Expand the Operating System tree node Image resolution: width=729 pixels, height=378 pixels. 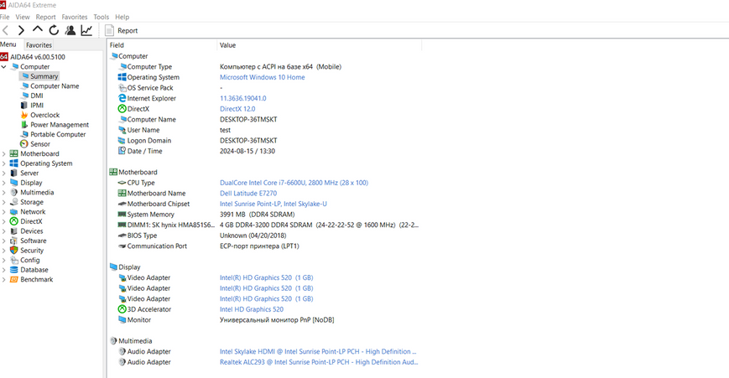tap(3, 163)
